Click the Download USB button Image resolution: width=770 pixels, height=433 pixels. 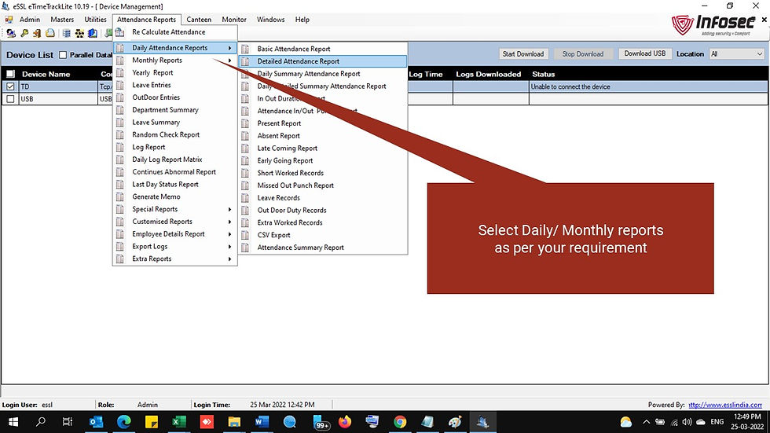645,53
